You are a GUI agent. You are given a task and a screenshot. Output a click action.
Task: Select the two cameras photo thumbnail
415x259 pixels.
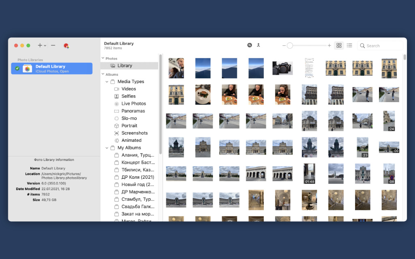pyautogui.click(x=282, y=68)
